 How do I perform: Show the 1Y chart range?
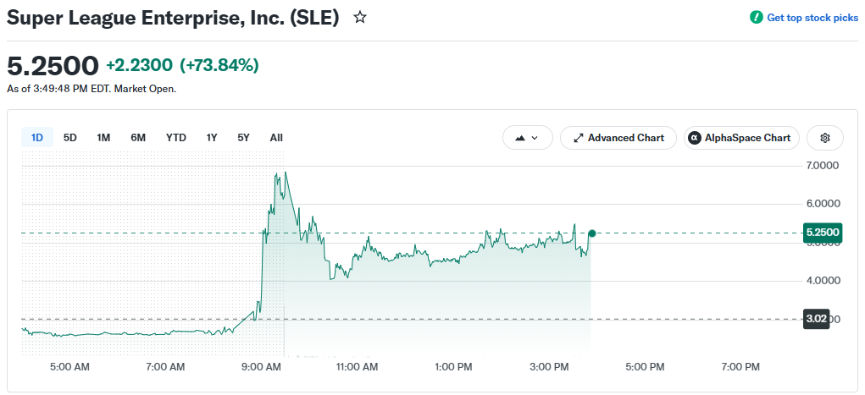click(x=212, y=138)
